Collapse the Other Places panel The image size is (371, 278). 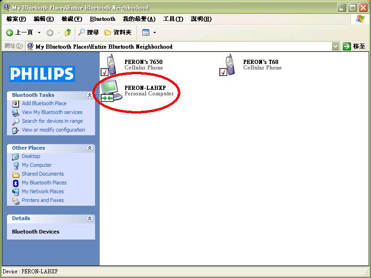[x=90, y=148]
